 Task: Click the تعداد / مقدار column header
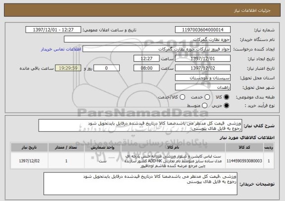click(x=66, y=147)
